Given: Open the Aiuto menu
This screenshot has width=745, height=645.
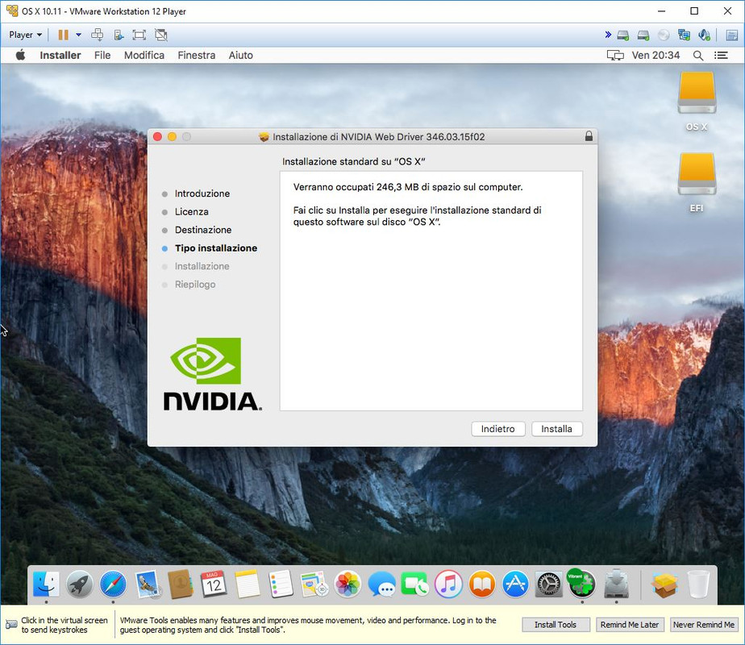Looking at the screenshot, I should point(240,55).
